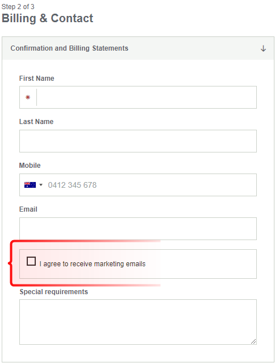The height and width of the screenshot is (363, 275).
Task: Focus the Email input field
Action: coord(138,229)
